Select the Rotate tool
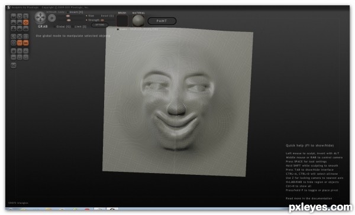Screen dimensions: 355x215 click(x=20, y=16)
